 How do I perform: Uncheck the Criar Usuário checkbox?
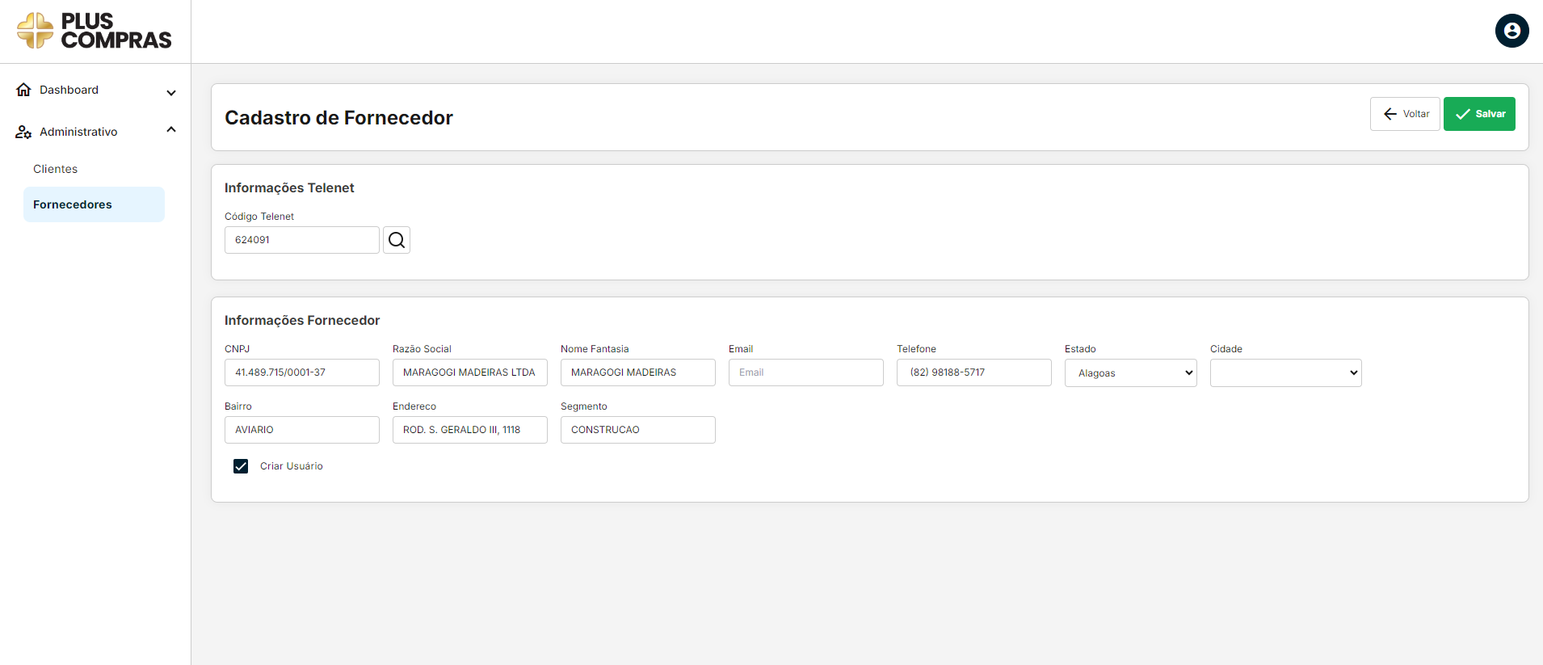tap(241, 466)
